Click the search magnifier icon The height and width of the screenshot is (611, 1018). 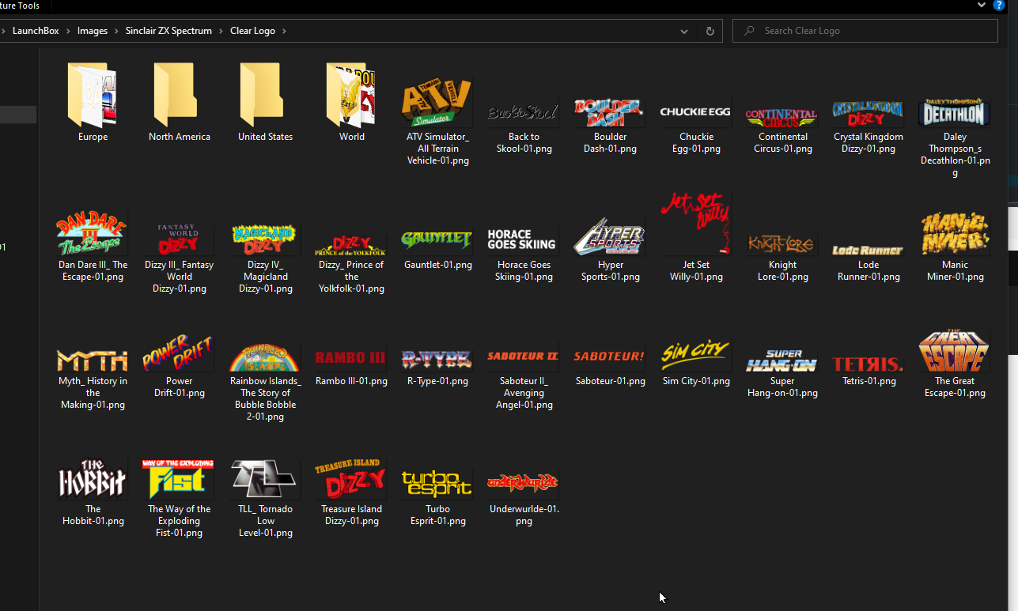pos(748,31)
